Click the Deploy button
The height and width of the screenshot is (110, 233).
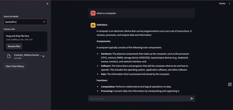[222, 3]
